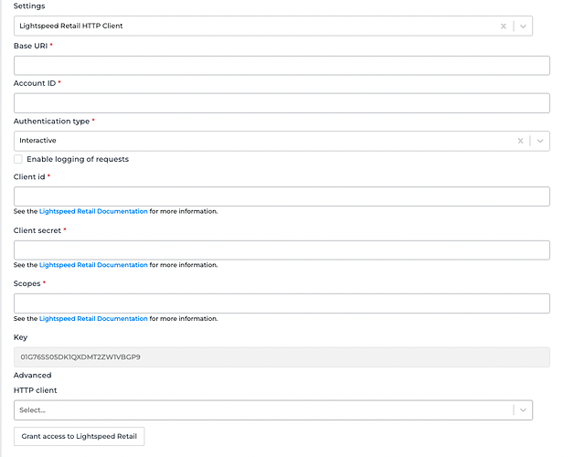Focus the Base URI input field
This screenshot has height=457, width=574.
click(282, 66)
